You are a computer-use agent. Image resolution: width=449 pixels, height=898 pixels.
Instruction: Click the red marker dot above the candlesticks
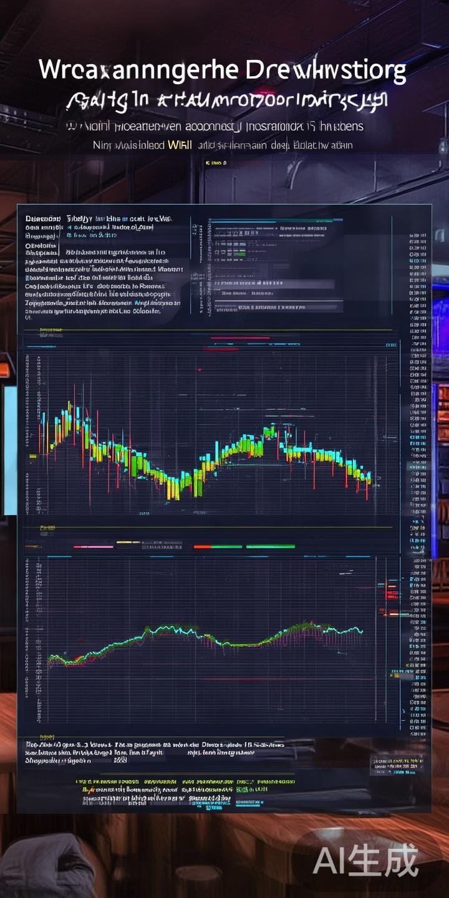200,370
